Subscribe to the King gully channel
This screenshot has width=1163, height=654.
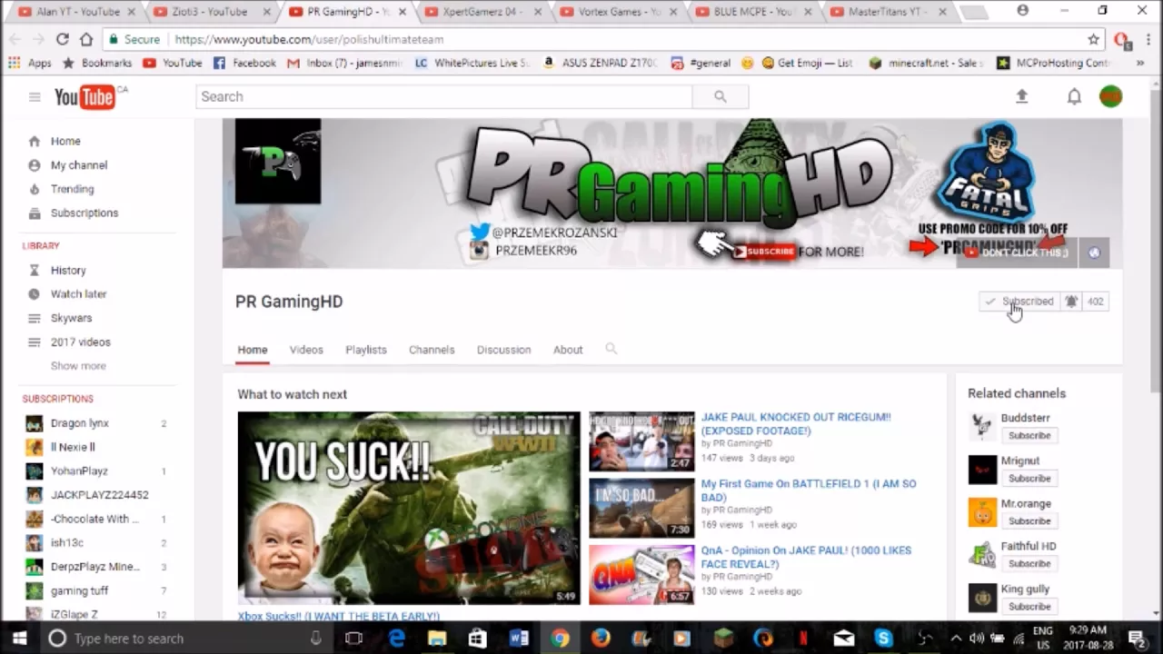(1029, 607)
